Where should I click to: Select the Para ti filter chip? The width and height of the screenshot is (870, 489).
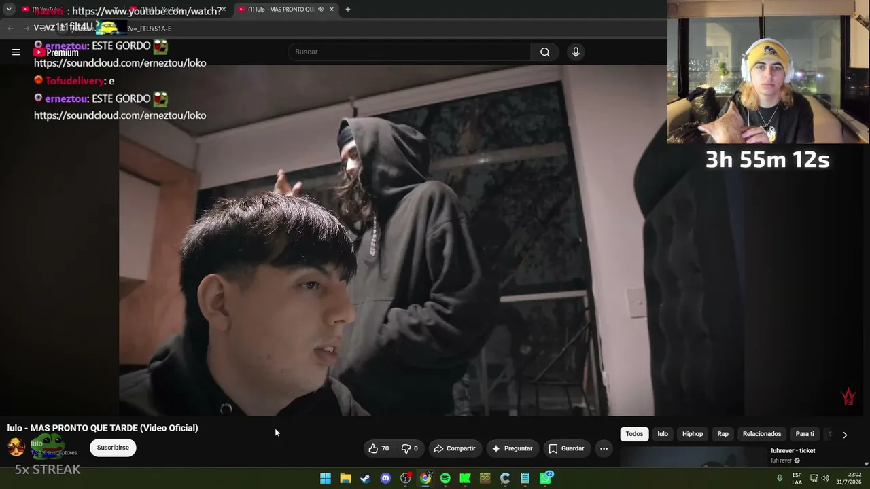tap(805, 434)
